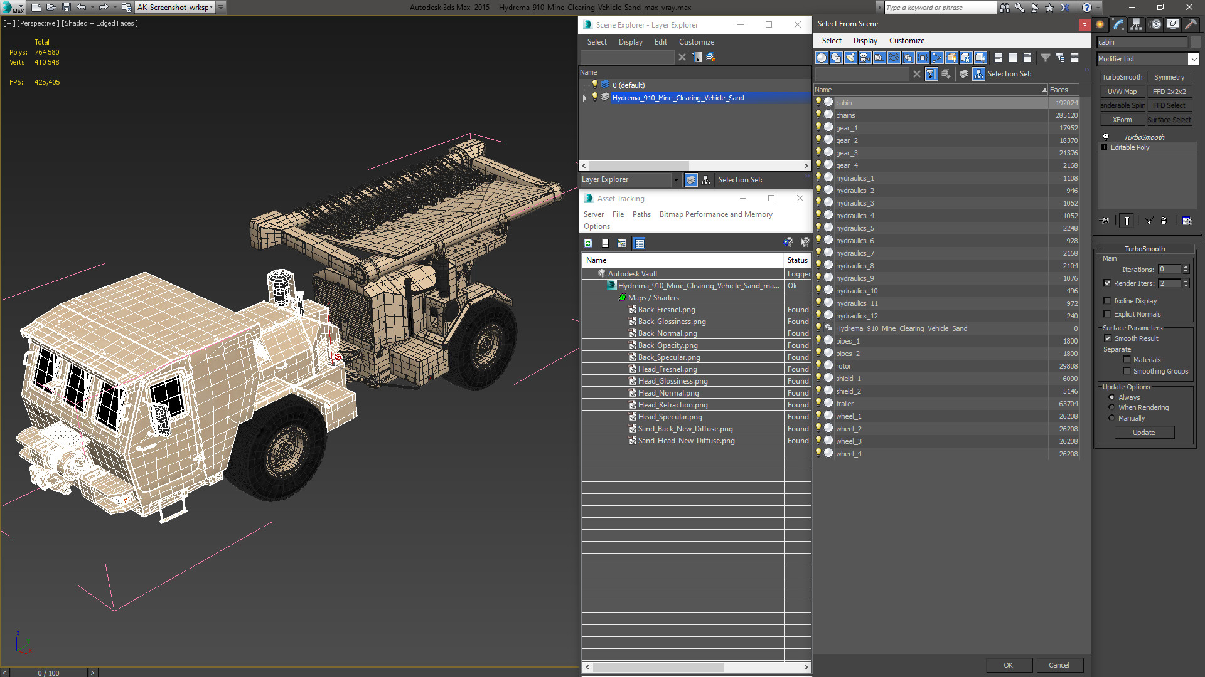The height and width of the screenshot is (677, 1205).
Task: Click Remove modifier trash icon
Action: point(1164,221)
